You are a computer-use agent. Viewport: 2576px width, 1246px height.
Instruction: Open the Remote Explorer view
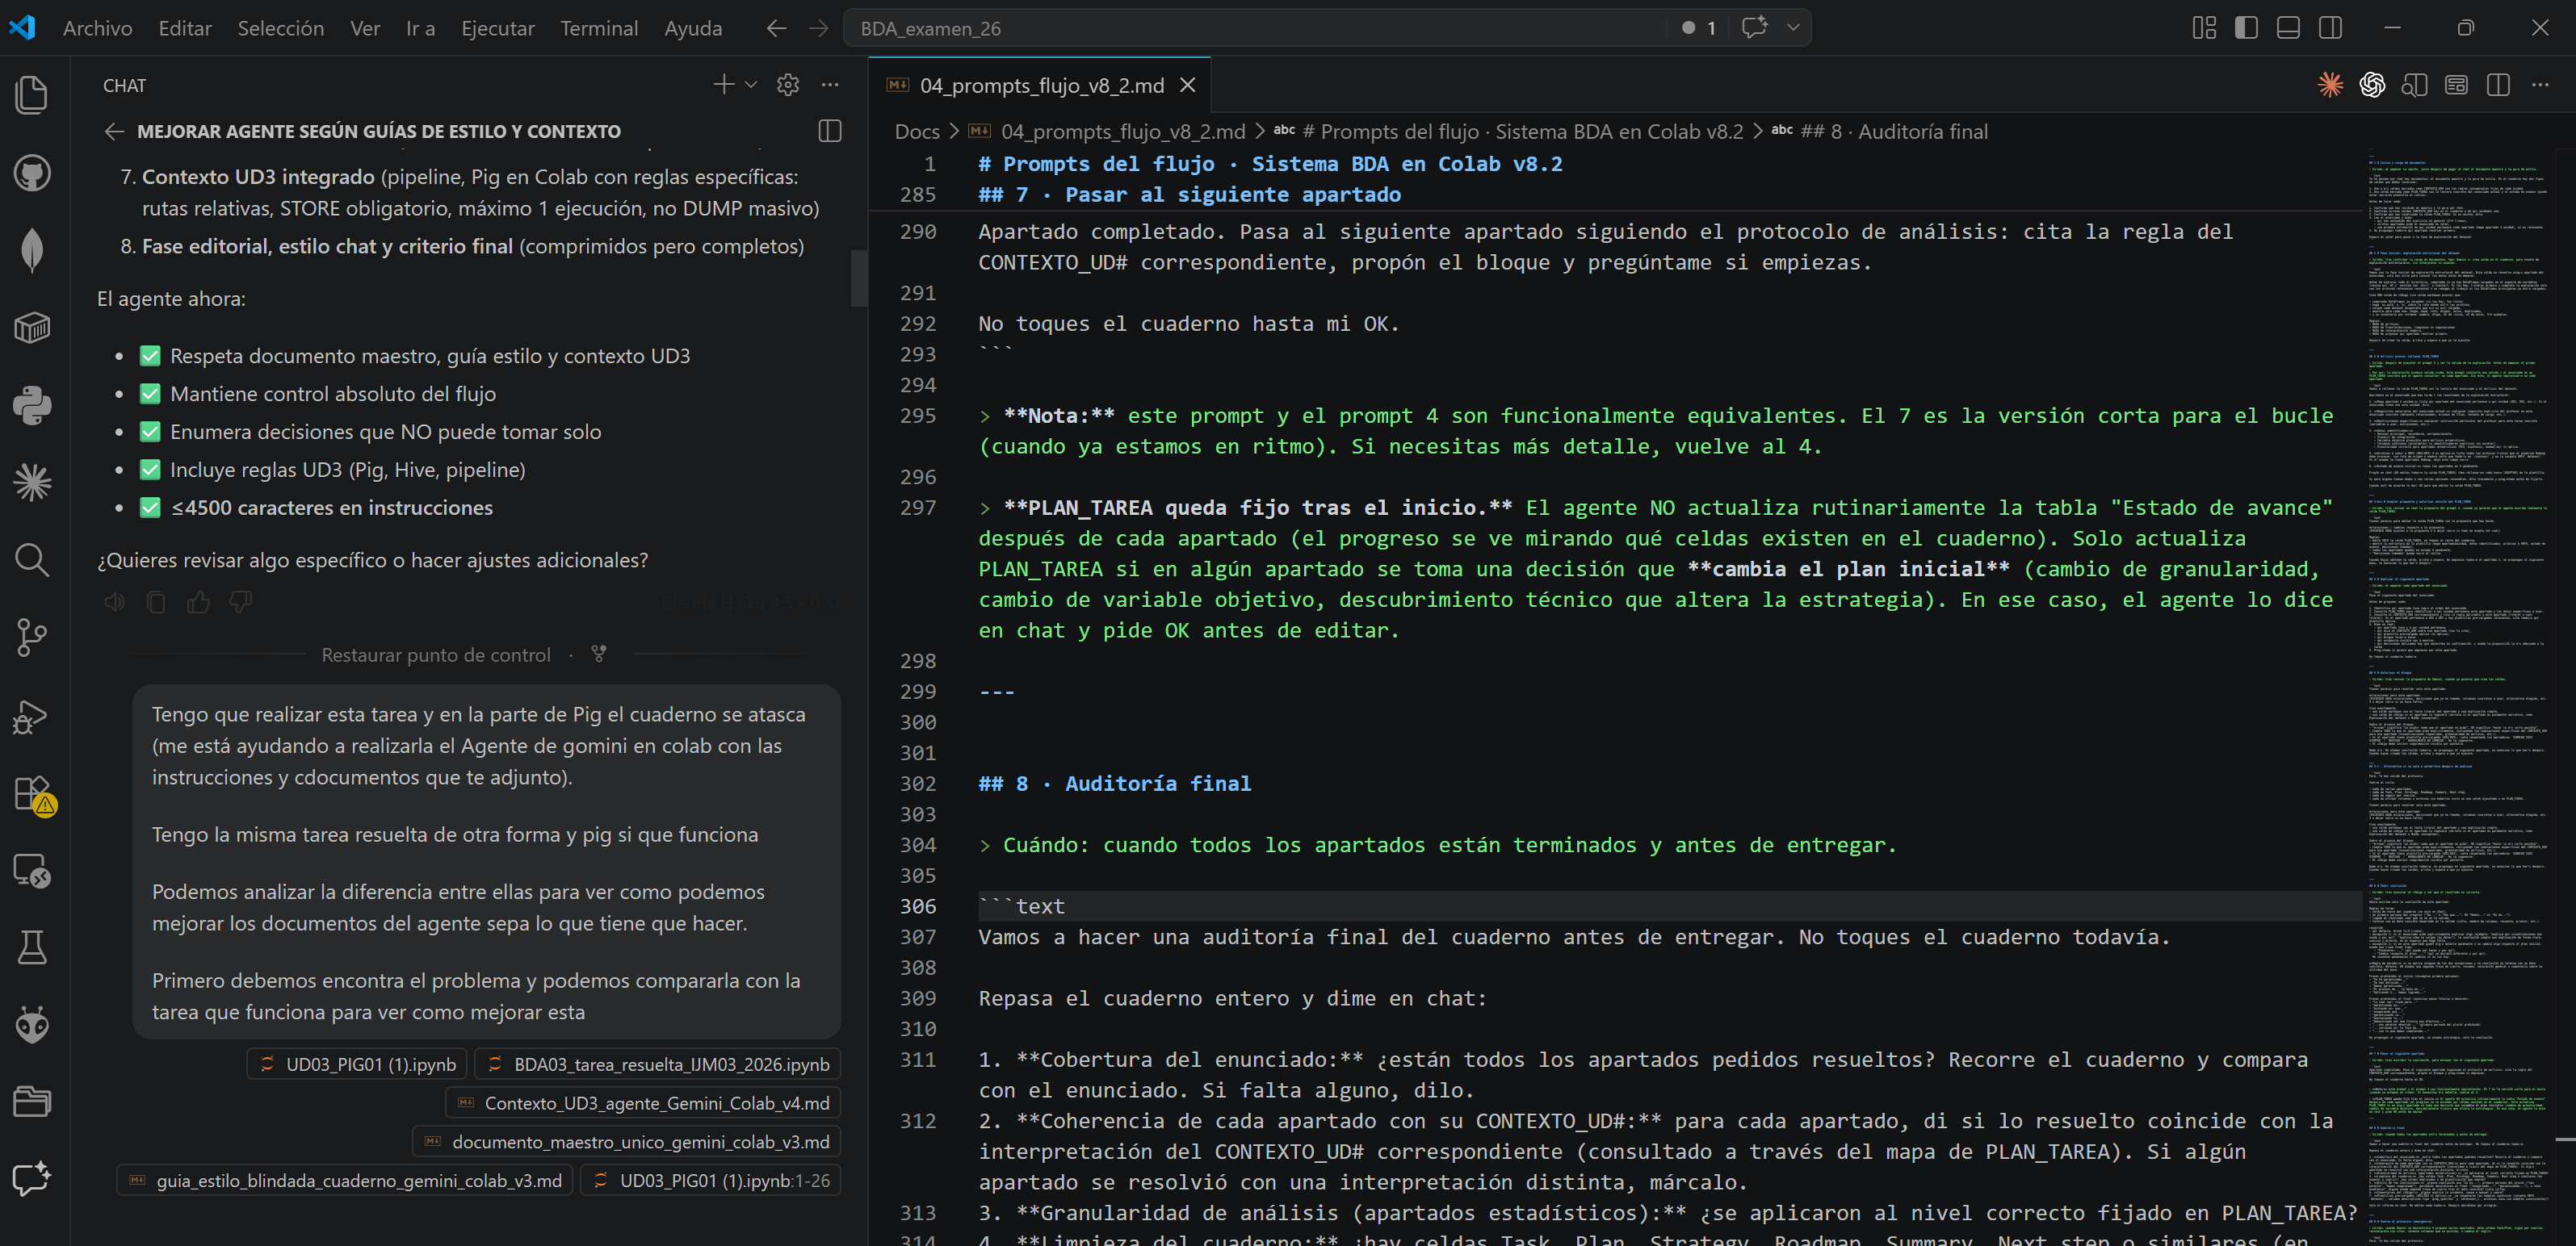tap(32, 870)
